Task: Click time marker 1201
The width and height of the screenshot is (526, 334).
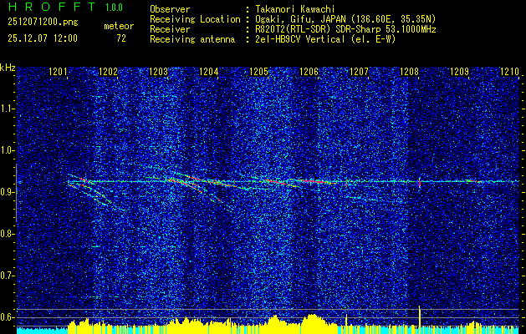Action: tap(58, 71)
